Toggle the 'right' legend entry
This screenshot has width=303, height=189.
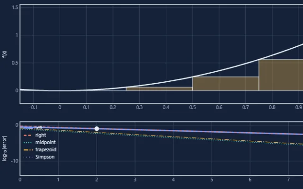pos(35,135)
